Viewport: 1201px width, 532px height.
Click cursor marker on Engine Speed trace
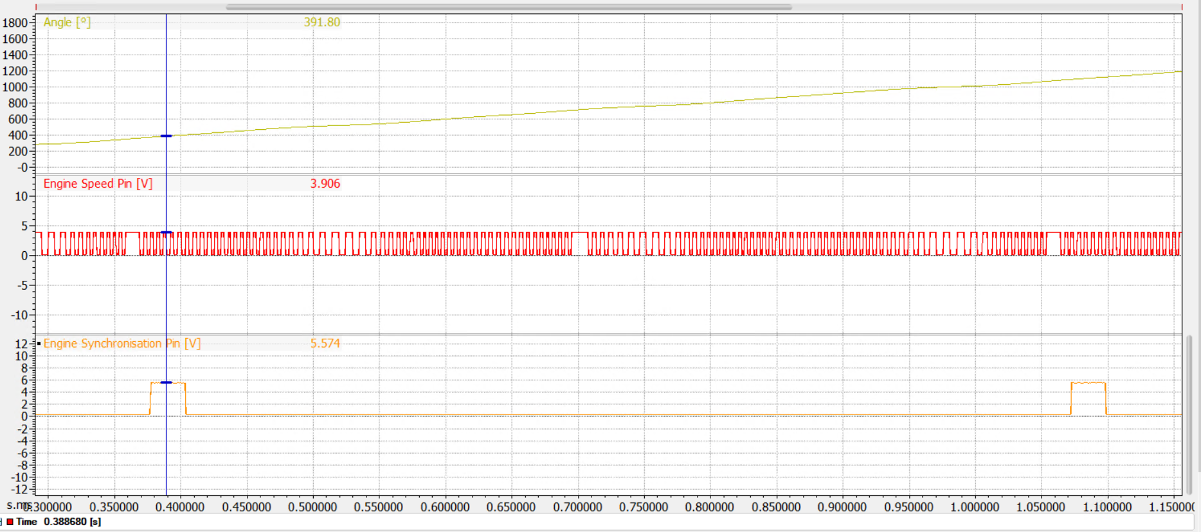[x=166, y=233]
